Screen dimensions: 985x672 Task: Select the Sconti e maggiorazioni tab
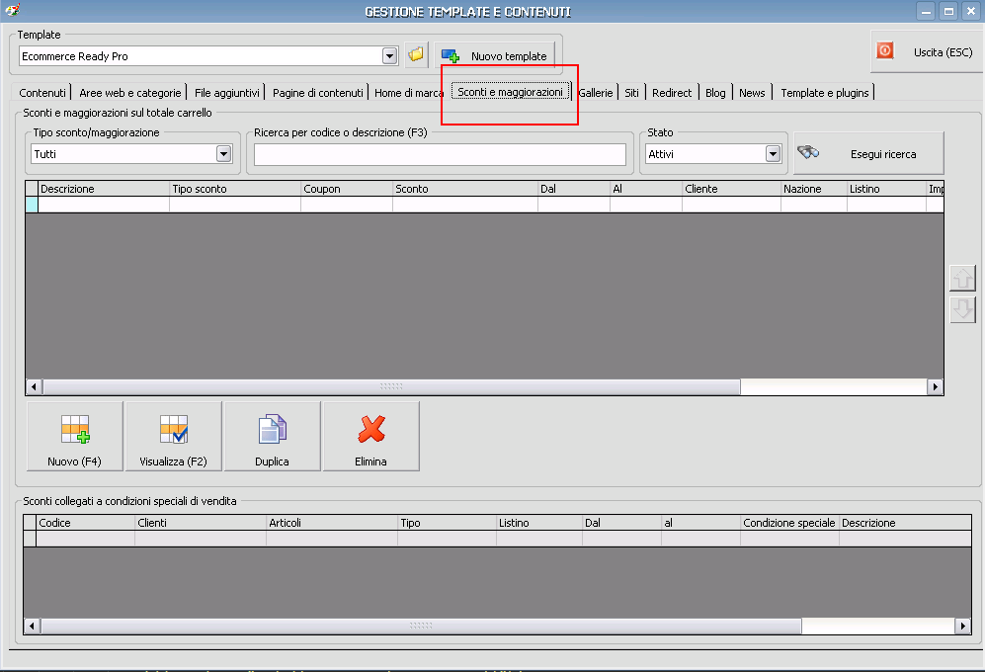(x=510, y=92)
